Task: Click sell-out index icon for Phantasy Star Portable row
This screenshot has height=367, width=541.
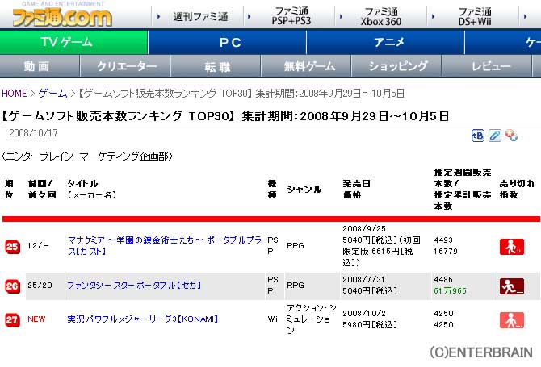Action: point(512,286)
